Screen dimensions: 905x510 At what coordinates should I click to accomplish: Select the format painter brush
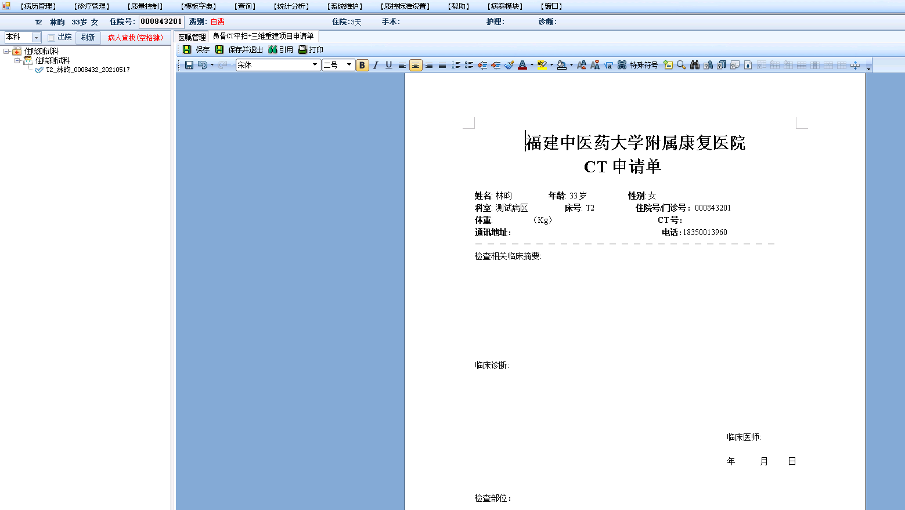tap(509, 65)
